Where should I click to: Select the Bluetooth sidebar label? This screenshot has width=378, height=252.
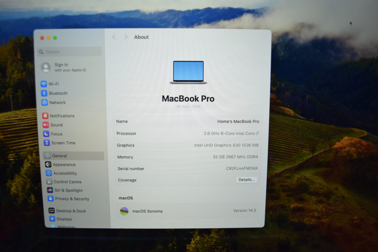click(x=58, y=93)
